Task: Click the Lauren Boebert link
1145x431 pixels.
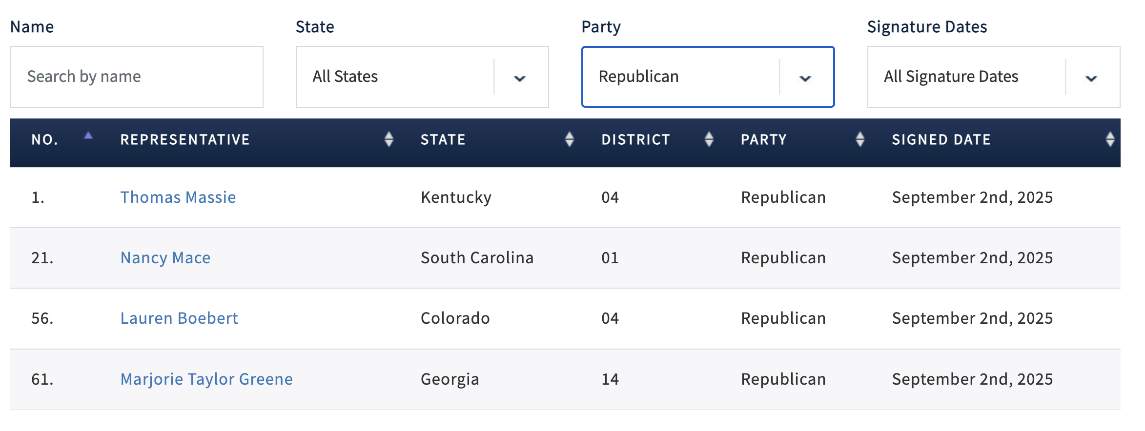Action: 179,318
